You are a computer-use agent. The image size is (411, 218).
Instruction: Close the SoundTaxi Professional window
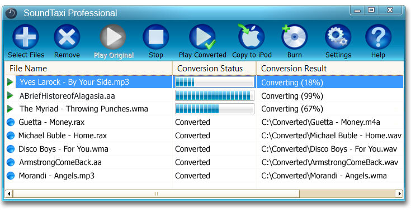coord(390,10)
